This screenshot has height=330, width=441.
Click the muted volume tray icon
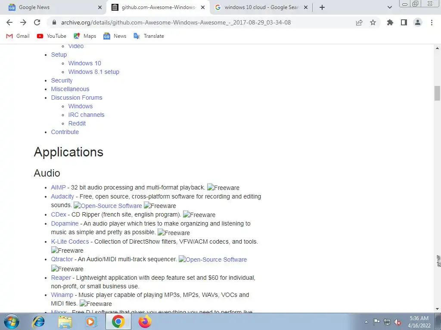click(x=398, y=322)
